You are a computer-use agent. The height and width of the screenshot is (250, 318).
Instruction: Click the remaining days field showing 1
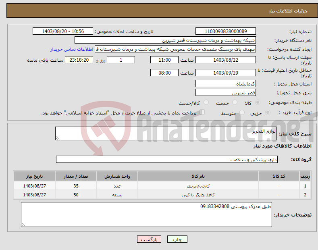click(121, 60)
